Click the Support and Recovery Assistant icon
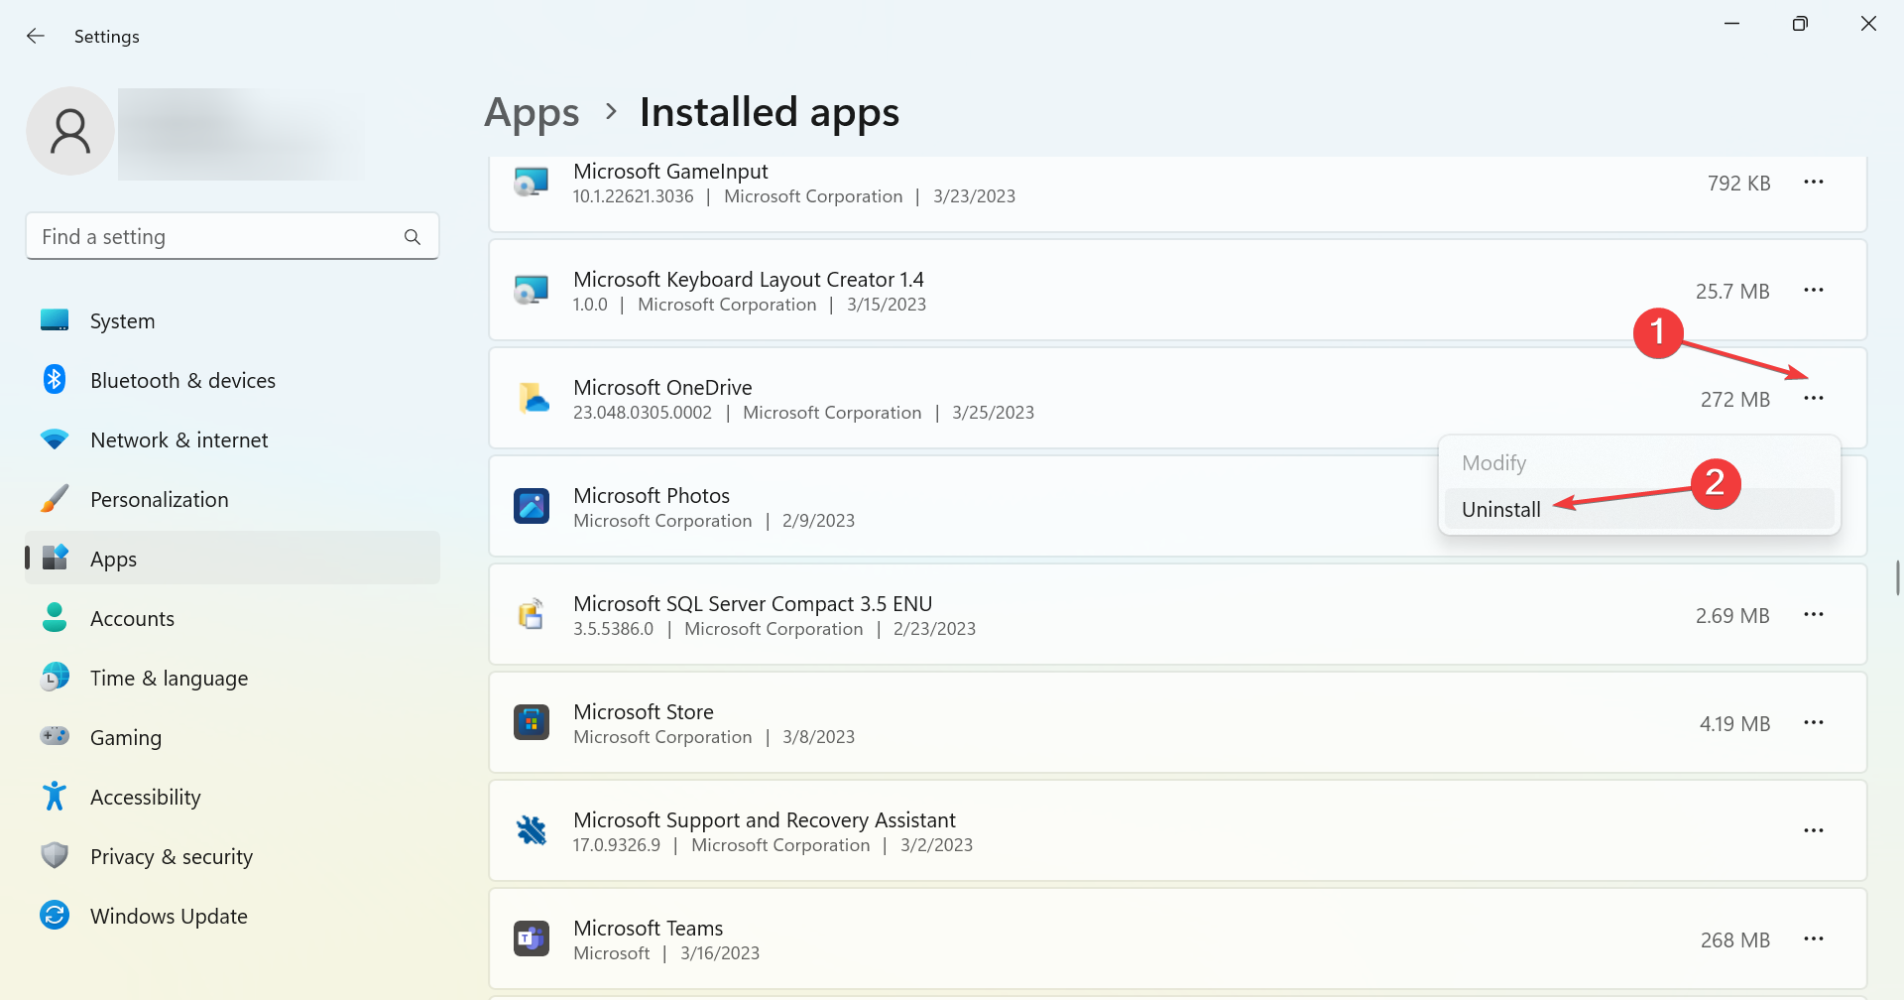The image size is (1904, 1000). click(x=532, y=830)
